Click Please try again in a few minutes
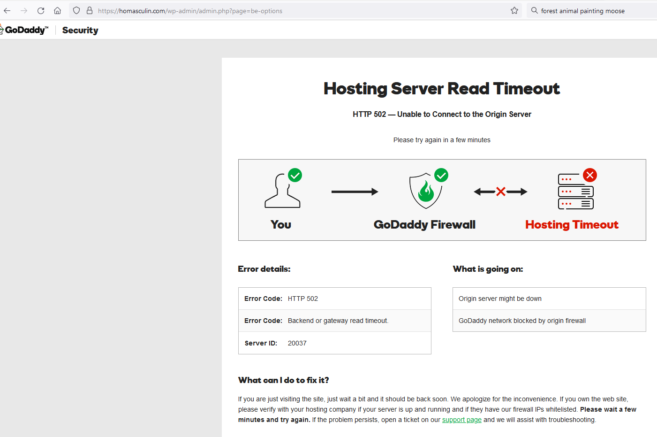This screenshot has height=437, width=657. click(442, 140)
